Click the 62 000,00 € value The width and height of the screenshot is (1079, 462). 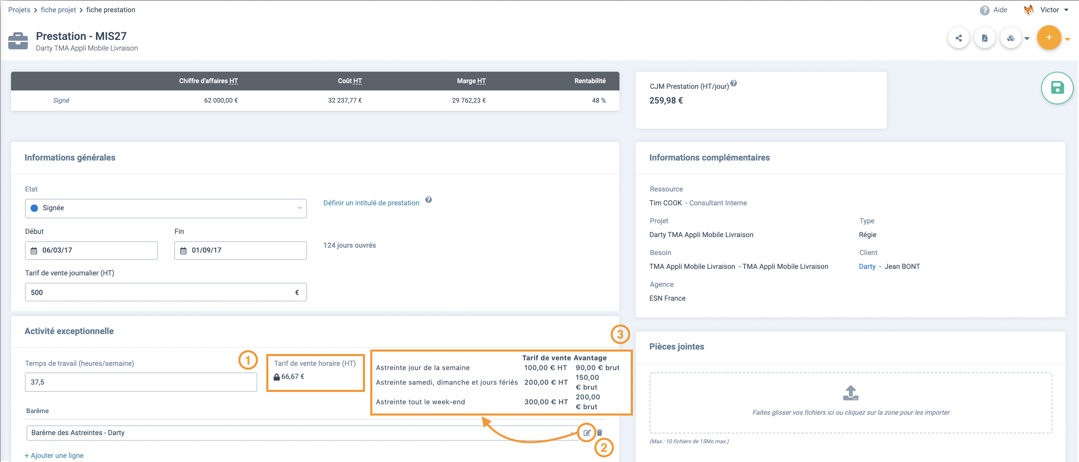pyautogui.click(x=221, y=101)
